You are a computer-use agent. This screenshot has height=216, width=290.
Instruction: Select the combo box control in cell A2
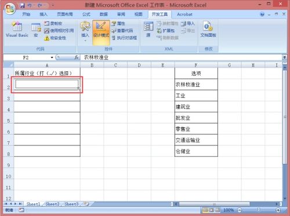click(47, 85)
